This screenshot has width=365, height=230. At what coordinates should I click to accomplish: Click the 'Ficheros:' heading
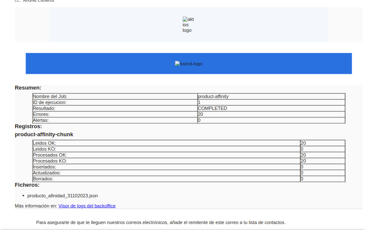[27, 185]
